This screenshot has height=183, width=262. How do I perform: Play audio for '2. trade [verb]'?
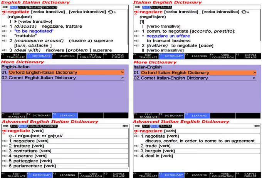pos(137,146)
